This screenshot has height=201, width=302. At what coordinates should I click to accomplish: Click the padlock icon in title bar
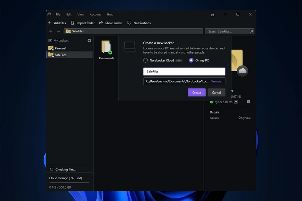tap(213, 15)
